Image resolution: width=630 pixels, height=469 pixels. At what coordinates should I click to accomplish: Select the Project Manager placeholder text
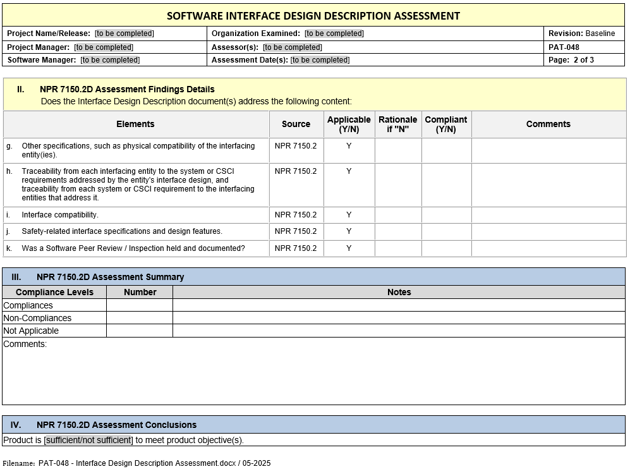(x=103, y=47)
